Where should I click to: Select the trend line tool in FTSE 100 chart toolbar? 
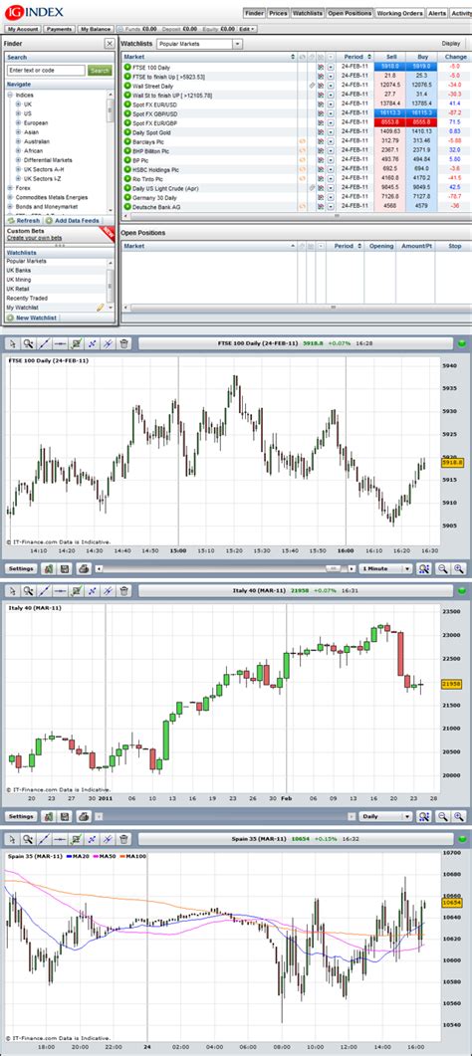coord(45,343)
